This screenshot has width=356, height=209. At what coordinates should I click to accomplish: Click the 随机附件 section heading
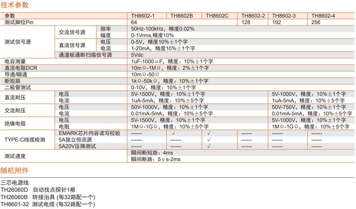[14, 170]
